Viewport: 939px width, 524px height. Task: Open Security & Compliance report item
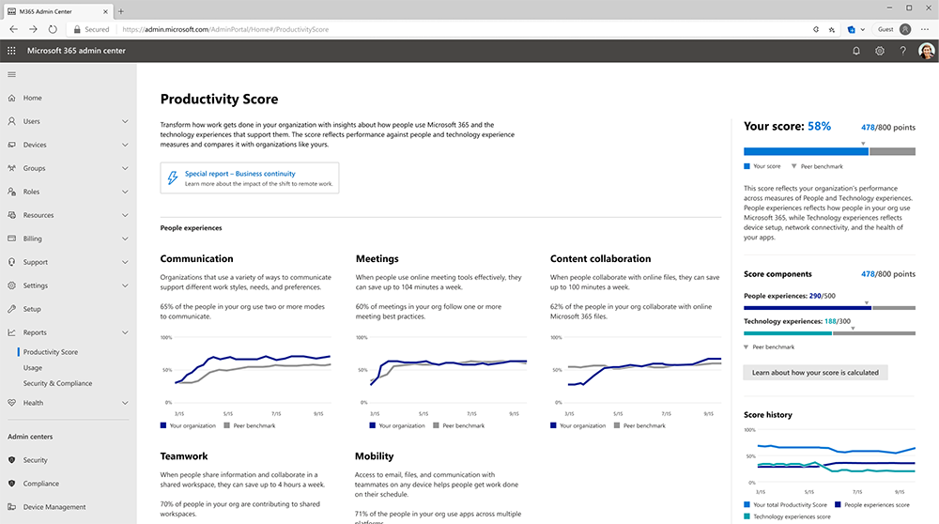point(57,383)
